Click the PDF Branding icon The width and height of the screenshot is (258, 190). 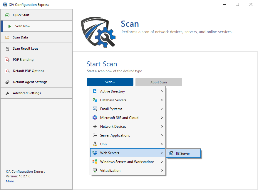tap(7, 60)
